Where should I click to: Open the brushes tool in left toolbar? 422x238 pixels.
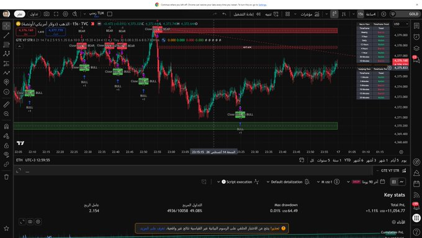point(6,73)
